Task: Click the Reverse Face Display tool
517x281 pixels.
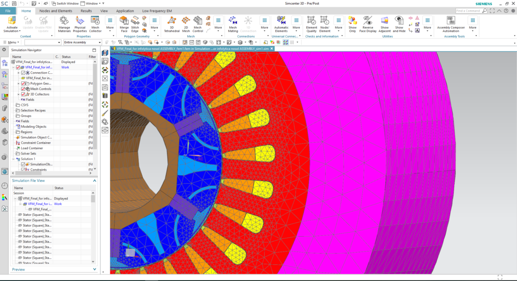Action: pos(368,24)
